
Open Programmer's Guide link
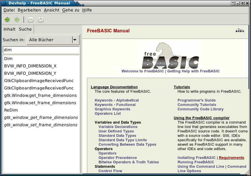click(x=196, y=100)
